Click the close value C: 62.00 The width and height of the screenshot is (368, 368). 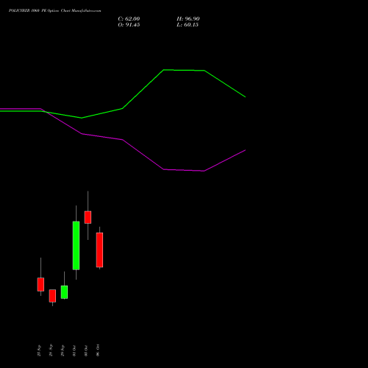[x=129, y=19]
